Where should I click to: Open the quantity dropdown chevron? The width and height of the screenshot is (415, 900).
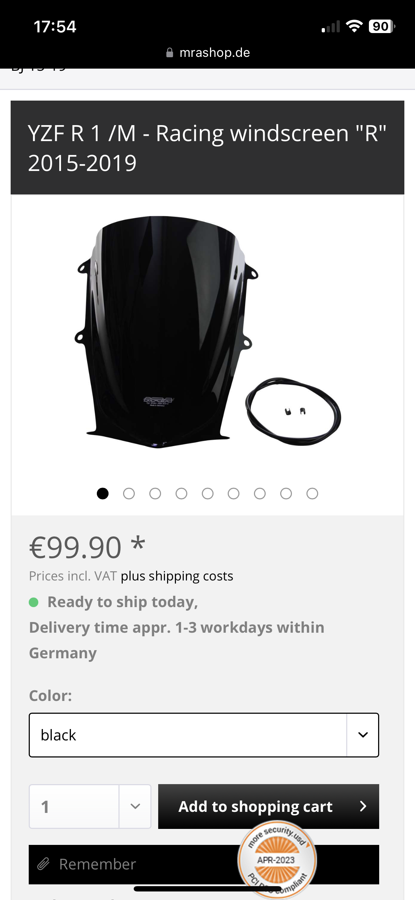[135, 806]
